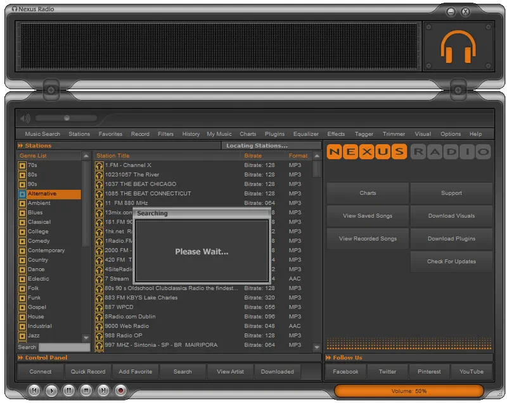The height and width of the screenshot is (403, 507).
Task: Sort stations by Bitrate column header
Action: coord(253,156)
